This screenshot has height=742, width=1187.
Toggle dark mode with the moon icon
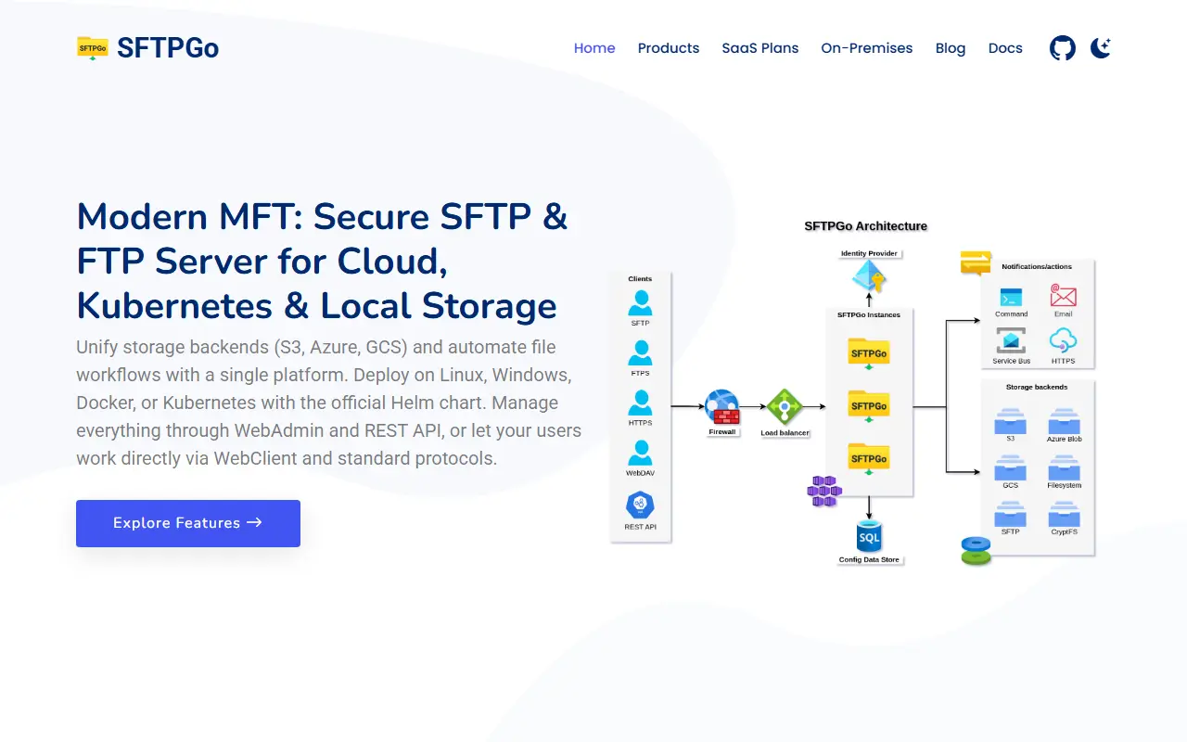tap(1101, 48)
